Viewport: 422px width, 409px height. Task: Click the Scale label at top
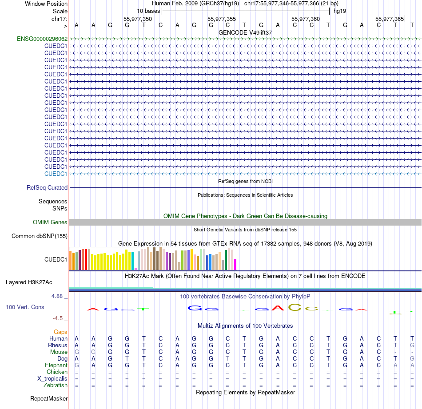60,11
